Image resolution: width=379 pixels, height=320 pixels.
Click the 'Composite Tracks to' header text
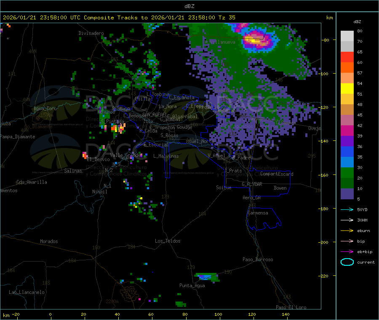click(115, 18)
